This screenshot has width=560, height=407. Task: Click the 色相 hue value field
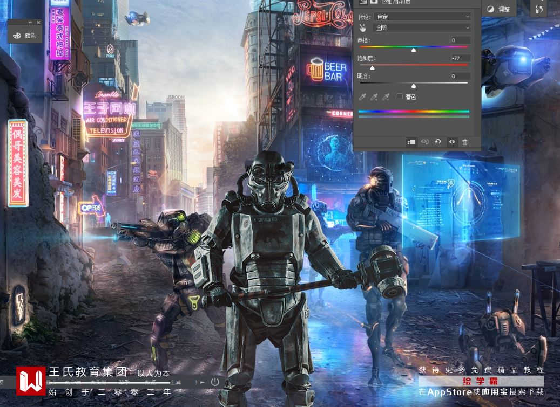click(460, 40)
